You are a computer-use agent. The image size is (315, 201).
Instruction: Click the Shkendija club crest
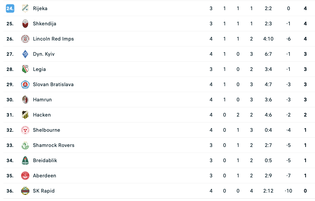point(25,24)
